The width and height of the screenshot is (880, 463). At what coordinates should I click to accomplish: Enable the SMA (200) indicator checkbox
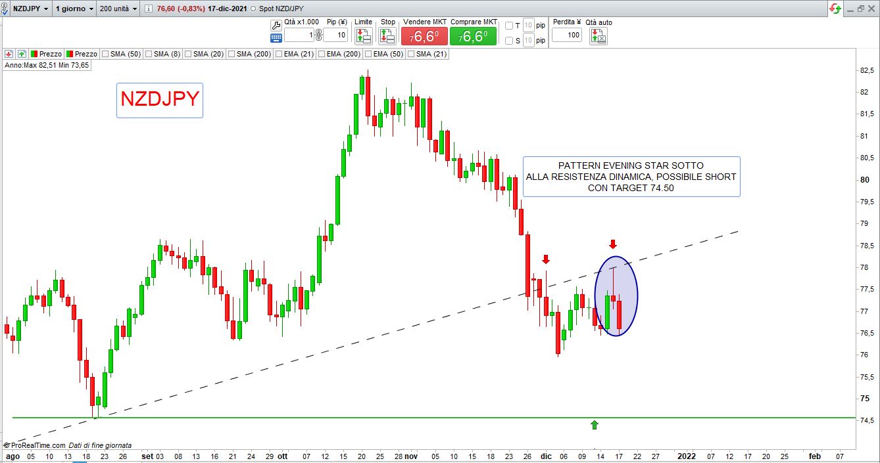coord(231,54)
